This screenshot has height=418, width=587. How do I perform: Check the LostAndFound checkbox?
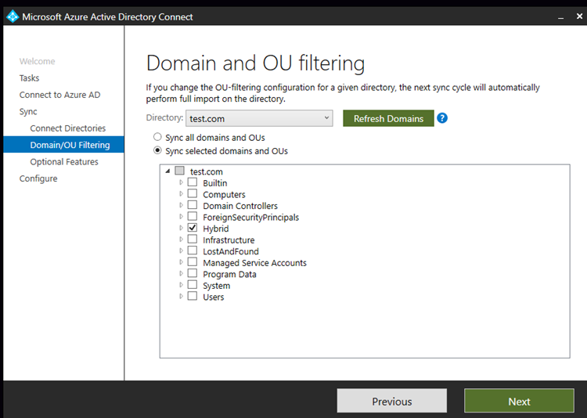(193, 250)
